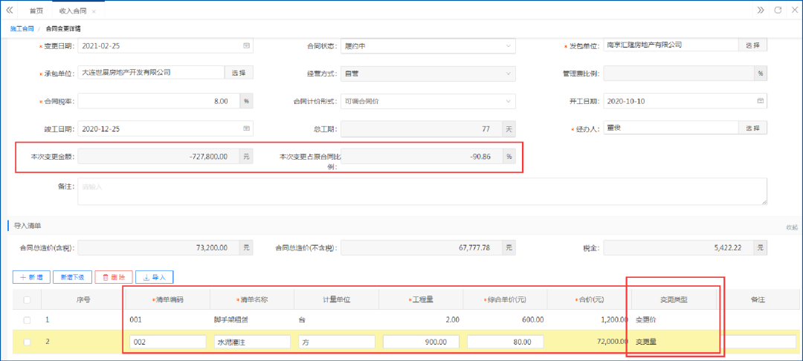Click 72,000.00 合价 cell in row 2
Image resolution: width=803 pixels, height=361 pixels.
(x=611, y=342)
